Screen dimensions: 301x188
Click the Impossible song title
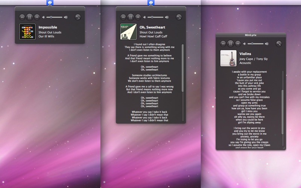[x=48, y=27]
